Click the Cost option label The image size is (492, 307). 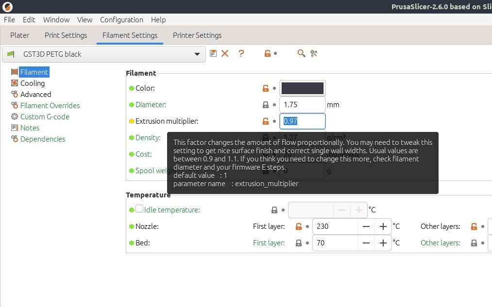[143, 154]
